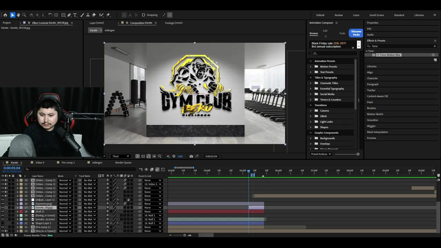Image resolution: width=441 pixels, height=248 pixels.
Task: Click the Composition Mini-Flowchart icon in timeline
Action: tap(141, 169)
